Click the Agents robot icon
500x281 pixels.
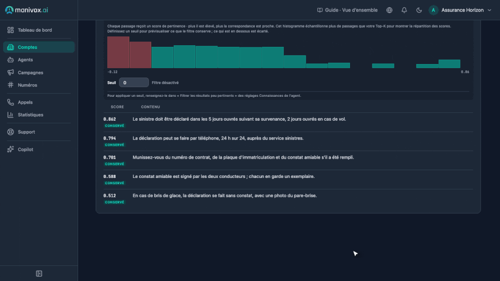click(10, 59)
